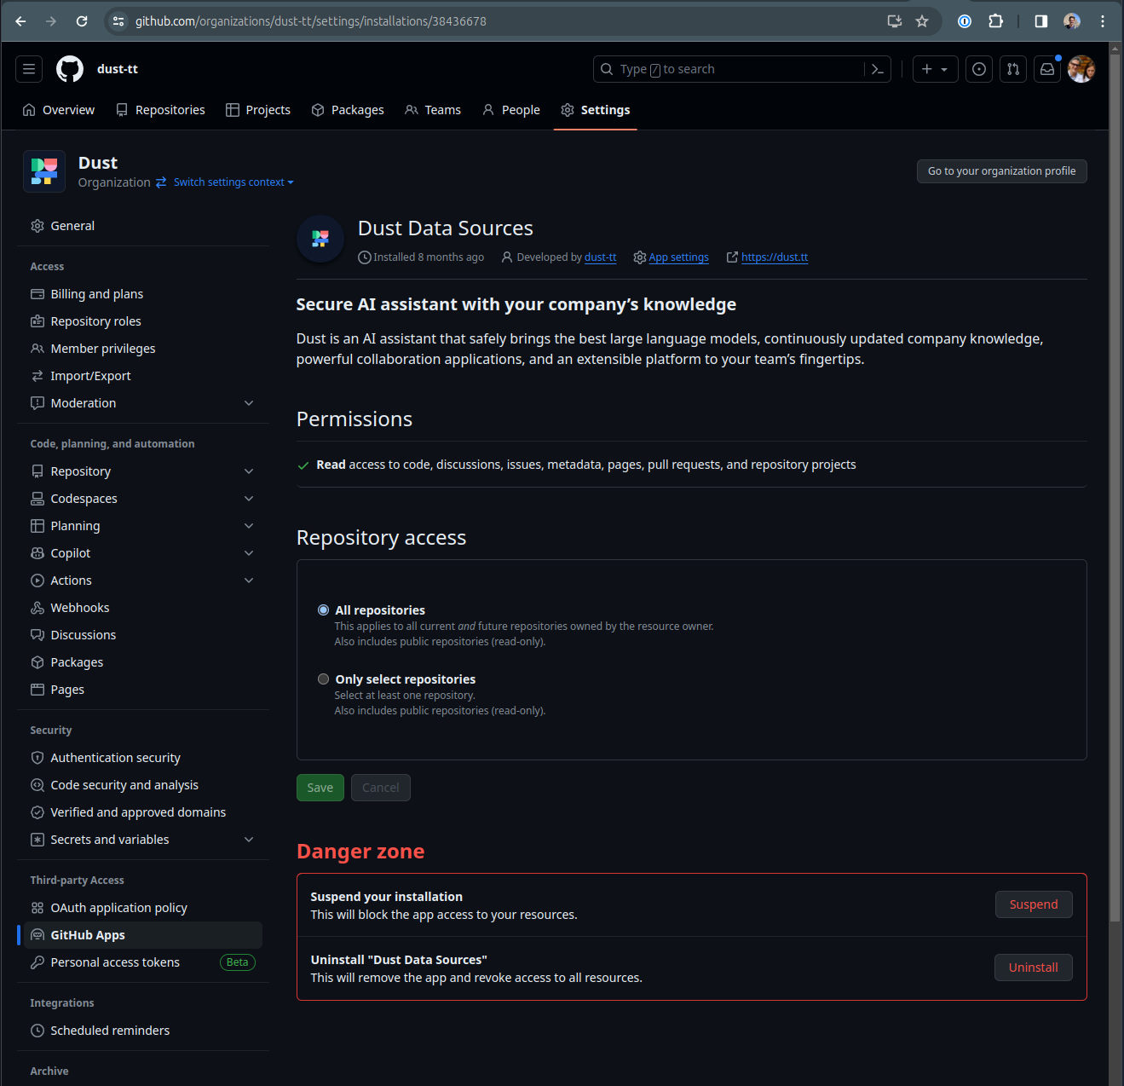
Task: Switch to the Teams tab
Action: 433,110
